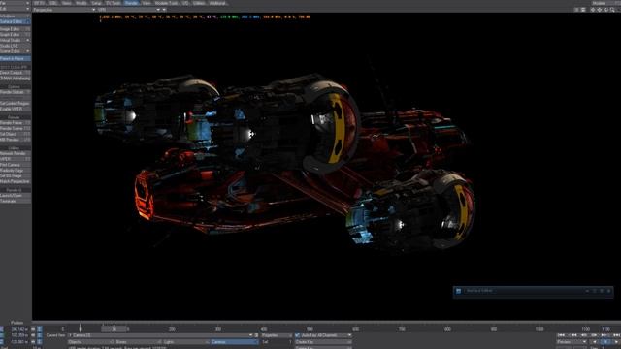Click the Render Scene button
This screenshot has height=349, width=621.
[16, 129]
